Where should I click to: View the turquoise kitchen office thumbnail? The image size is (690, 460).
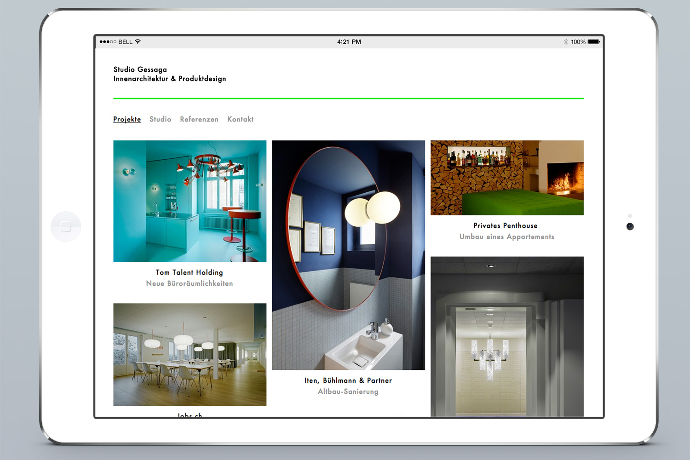click(x=190, y=201)
